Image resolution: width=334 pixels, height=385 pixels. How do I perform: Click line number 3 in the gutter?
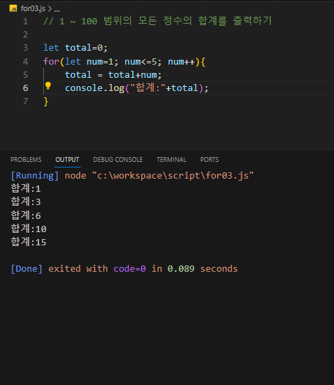(x=26, y=48)
